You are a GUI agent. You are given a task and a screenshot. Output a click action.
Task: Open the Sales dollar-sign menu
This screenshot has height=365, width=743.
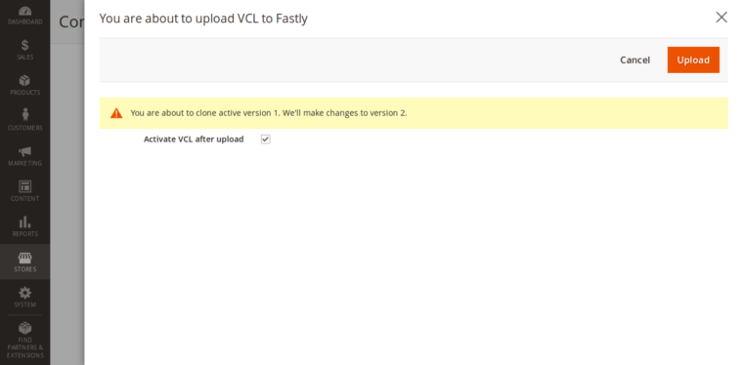click(24, 50)
